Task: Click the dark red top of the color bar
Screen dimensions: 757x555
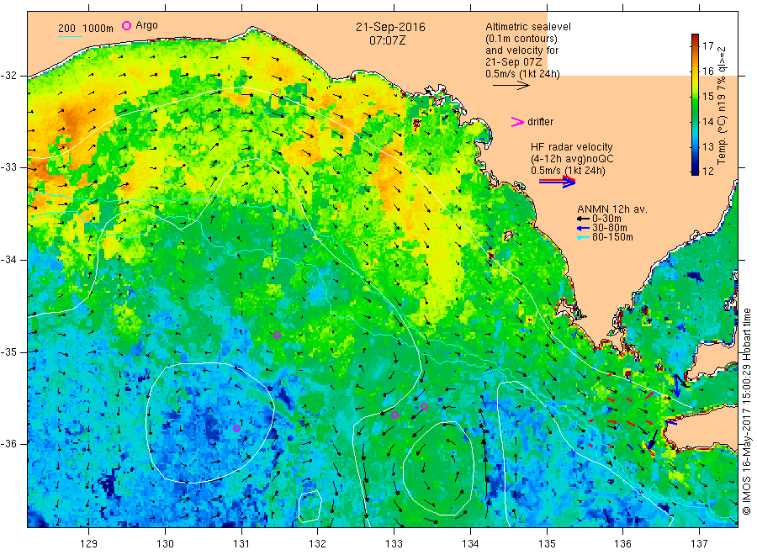Action: point(695,38)
